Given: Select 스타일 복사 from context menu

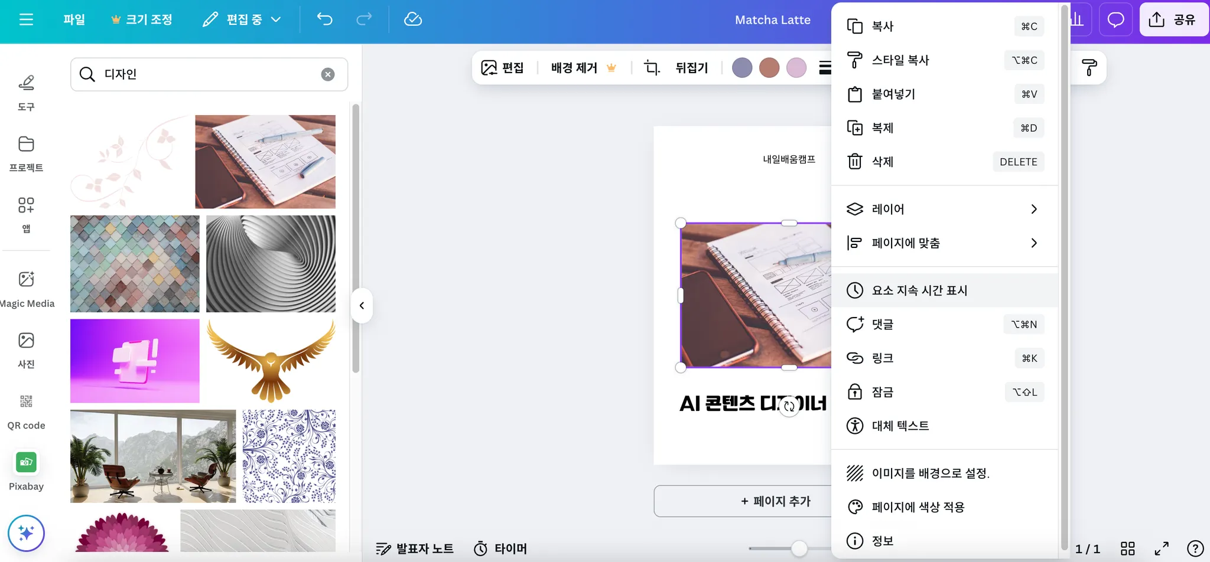Looking at the screenshot, I should [x=944, y=60].
